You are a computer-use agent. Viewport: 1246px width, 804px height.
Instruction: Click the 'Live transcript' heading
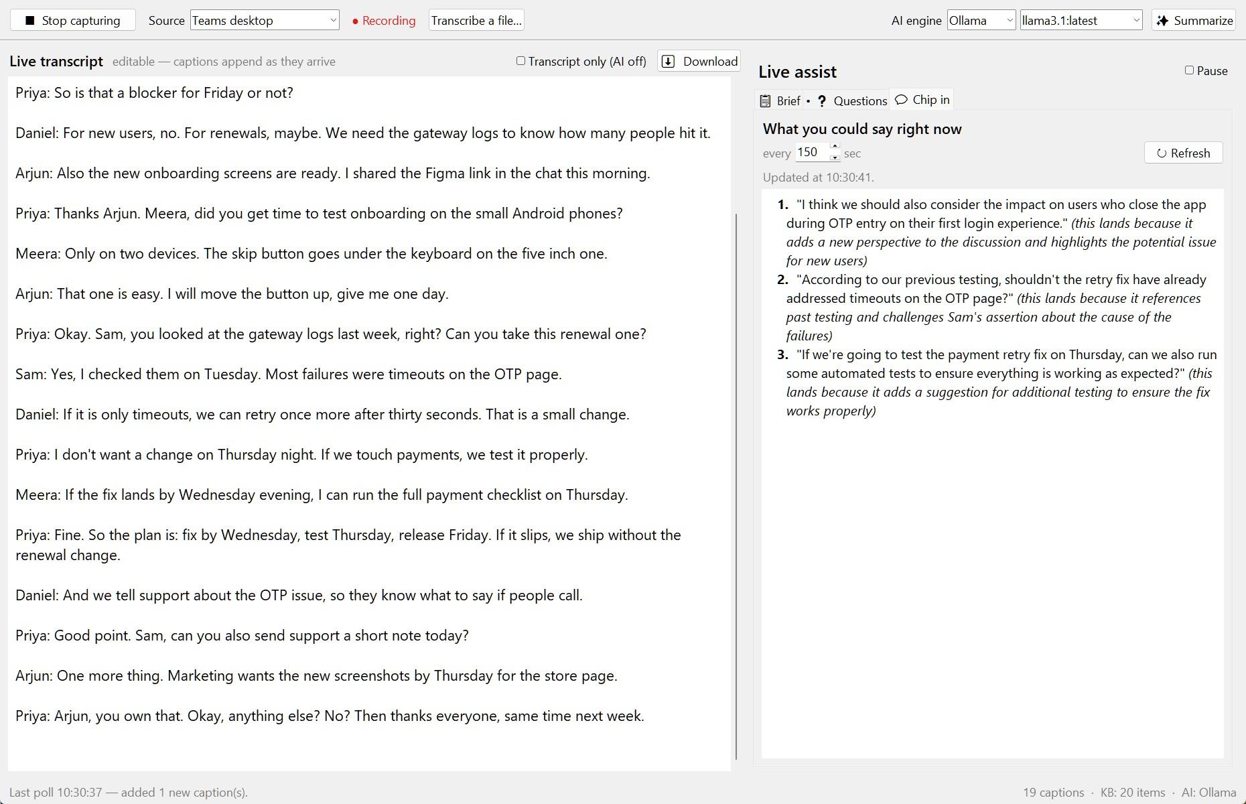point(56,62)
